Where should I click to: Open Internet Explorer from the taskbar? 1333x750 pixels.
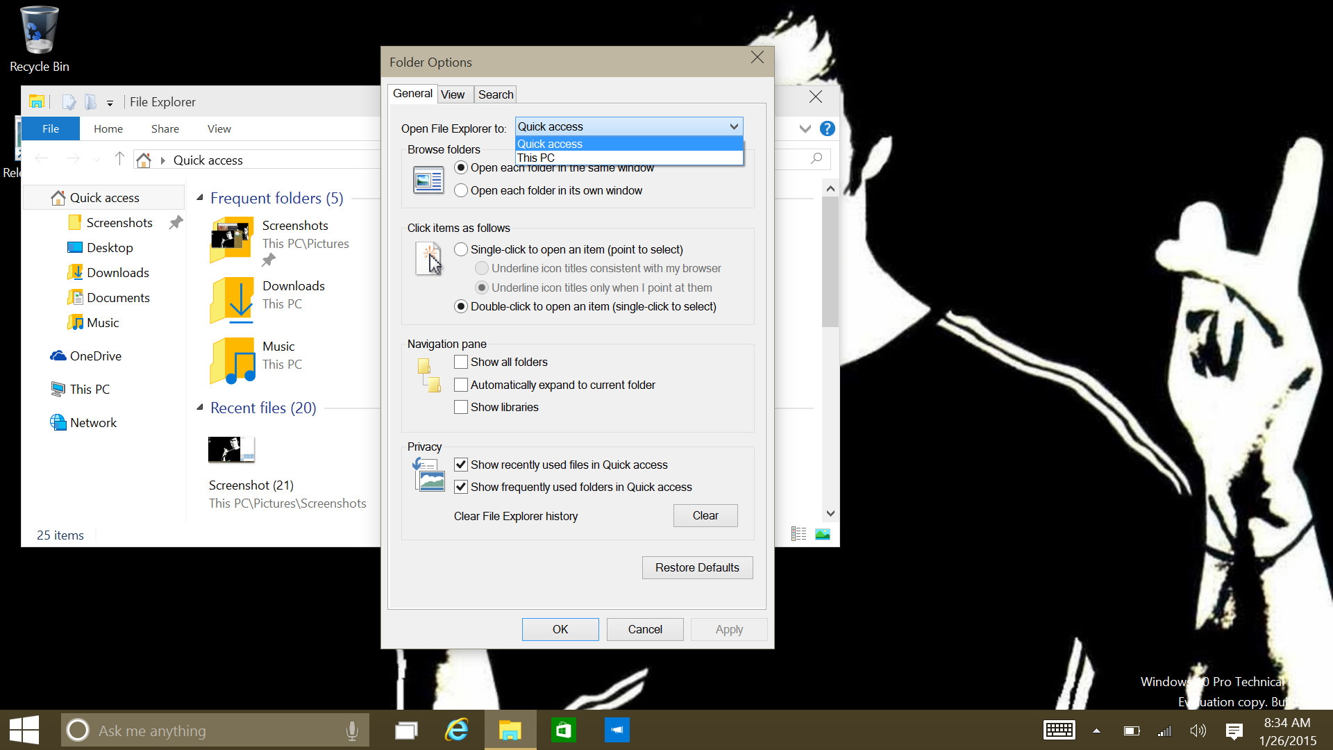point(457,730)
